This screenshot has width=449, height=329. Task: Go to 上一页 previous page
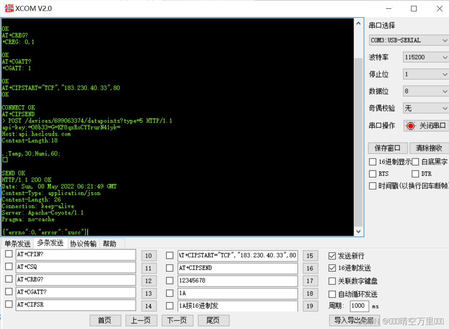coord(142,321)
